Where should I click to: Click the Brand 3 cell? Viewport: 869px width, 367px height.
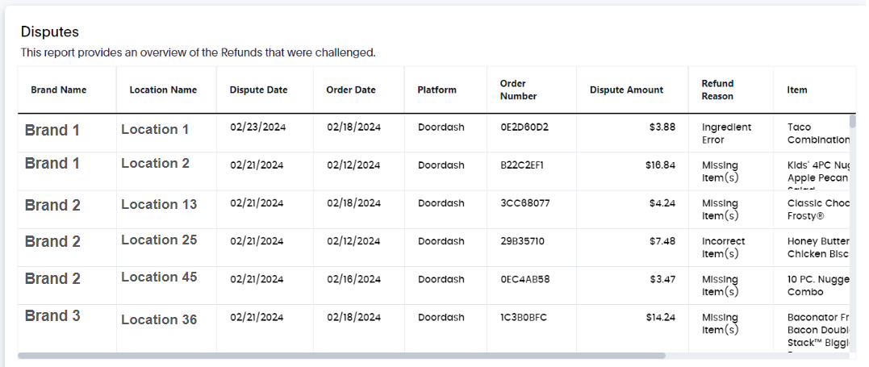pos(52,315)
